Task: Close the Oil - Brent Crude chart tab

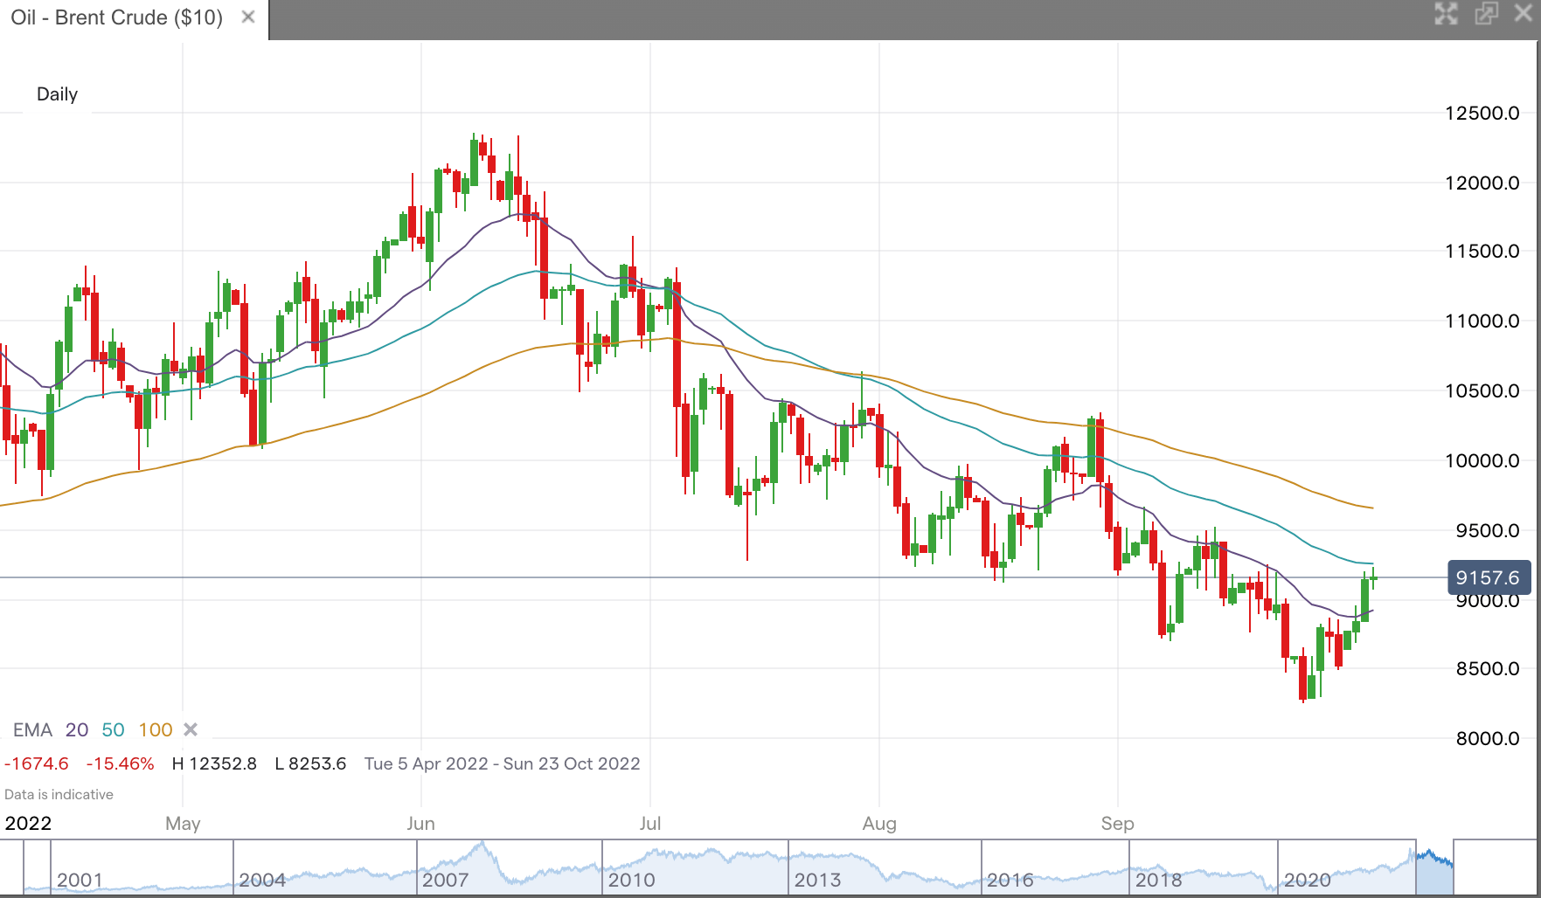Action: point(248,17)
